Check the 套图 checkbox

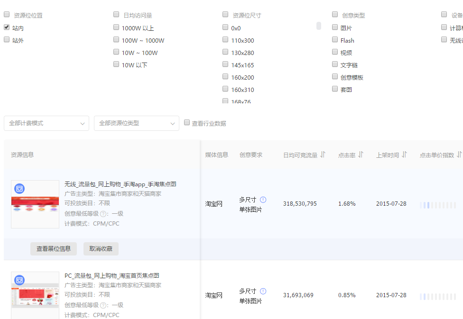[x=335, y=89]
